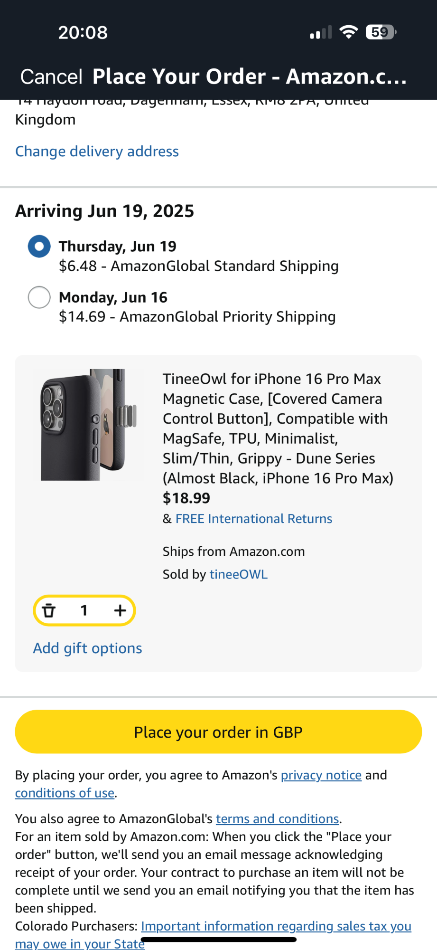Tap the battery indicator icon

pos(381,32)
